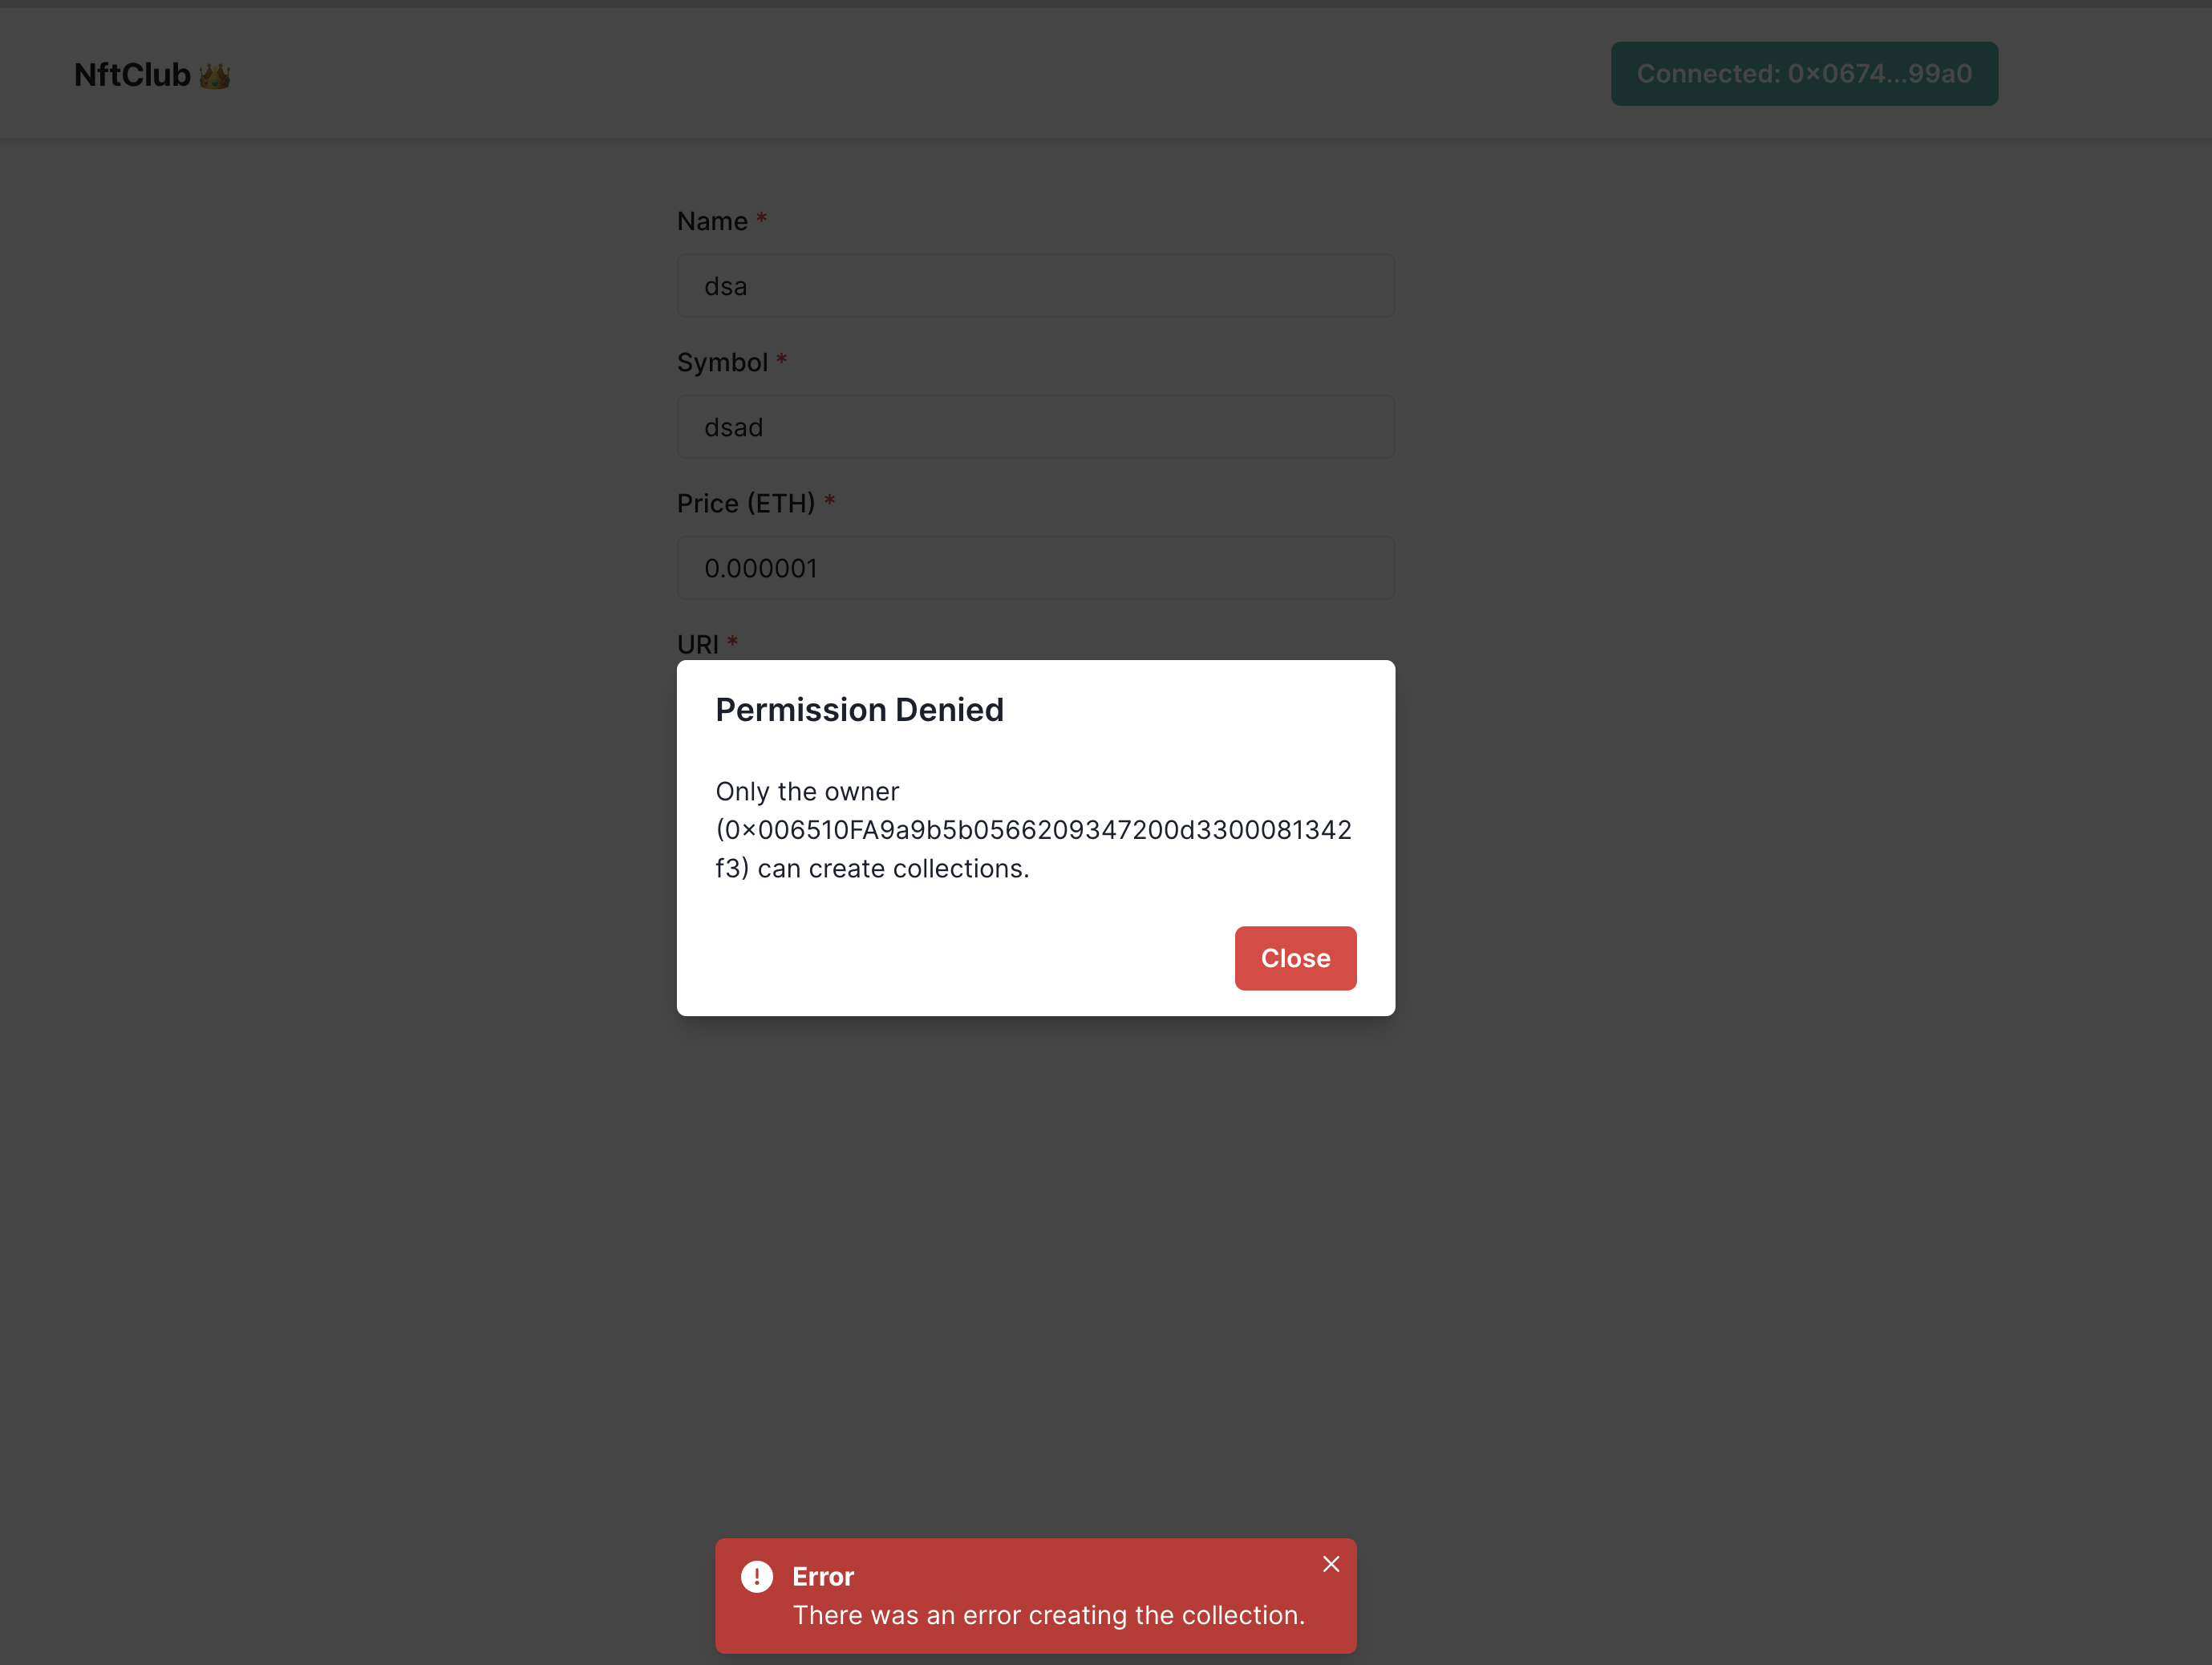Dismiss the error toast with X
This screenshot has width=2212, height=1665.
coord(1331,1564)
